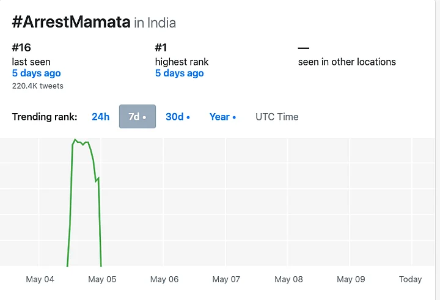The width and height of the screenshot is (440, 300).
Task: Select the May 07 date marker
Action: click(x=226, y=279)
